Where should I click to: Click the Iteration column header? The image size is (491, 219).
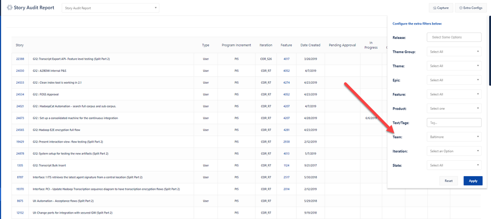(266, 45)
